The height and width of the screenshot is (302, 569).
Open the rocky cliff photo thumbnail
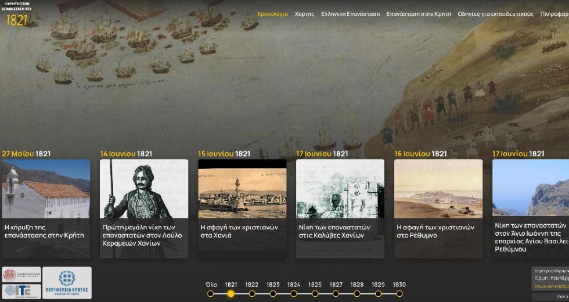[531, 188]
